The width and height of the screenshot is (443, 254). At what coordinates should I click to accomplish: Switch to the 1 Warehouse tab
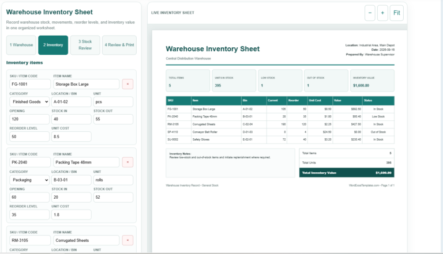(x=21, y=45)
